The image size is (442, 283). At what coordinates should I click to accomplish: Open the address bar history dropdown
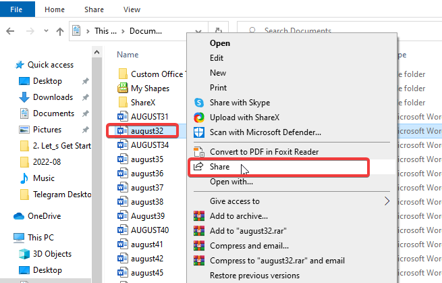196,31
